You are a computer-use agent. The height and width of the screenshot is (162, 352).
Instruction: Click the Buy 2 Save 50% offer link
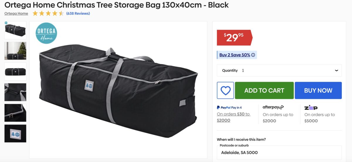pos(235,55)
